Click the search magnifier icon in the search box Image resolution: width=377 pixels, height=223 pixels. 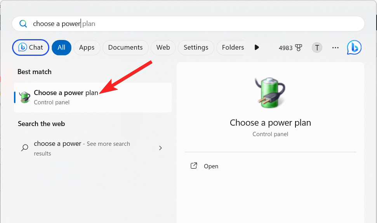[23, 24]
